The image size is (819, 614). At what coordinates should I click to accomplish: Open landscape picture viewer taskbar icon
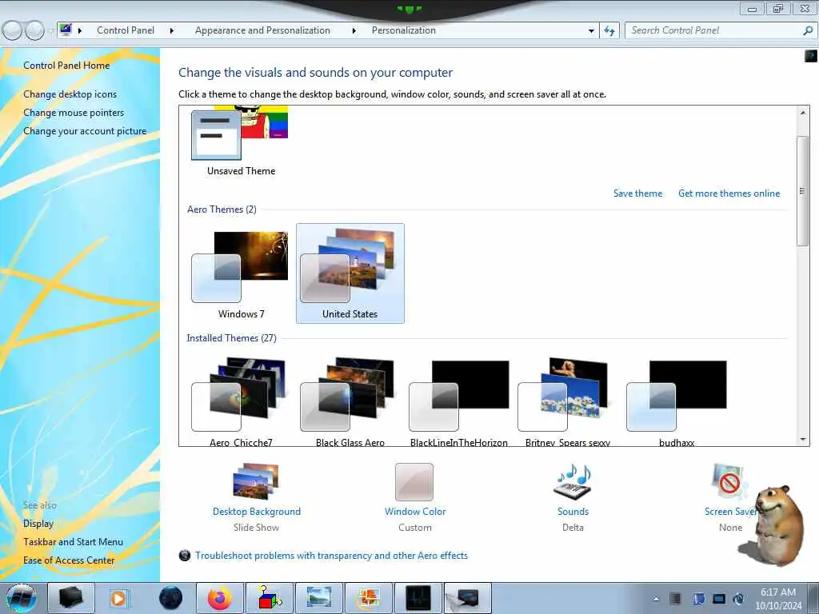(x=319, y=598)
